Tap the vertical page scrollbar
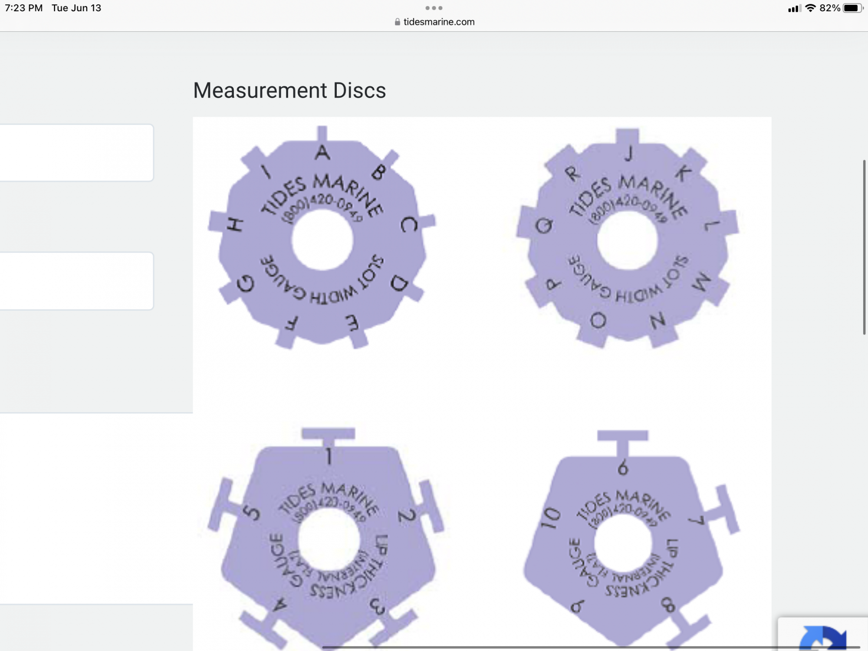The image size is (868, 651). pyautogui.click(x=864, y=247)
